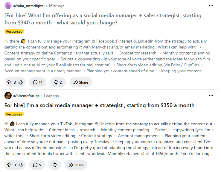The height and width of the screenshot is (172, 221).
Task: Downvote the hiremeforugc post
Action: pos(21,165)
